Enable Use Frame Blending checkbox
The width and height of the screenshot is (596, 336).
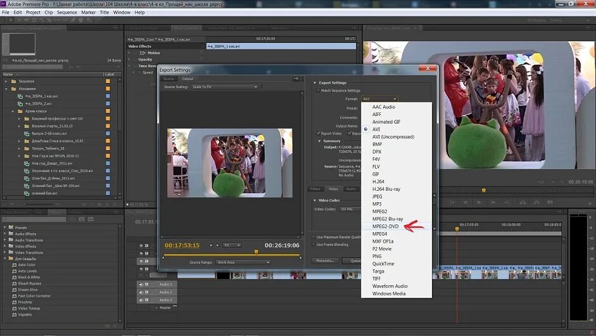314,245
